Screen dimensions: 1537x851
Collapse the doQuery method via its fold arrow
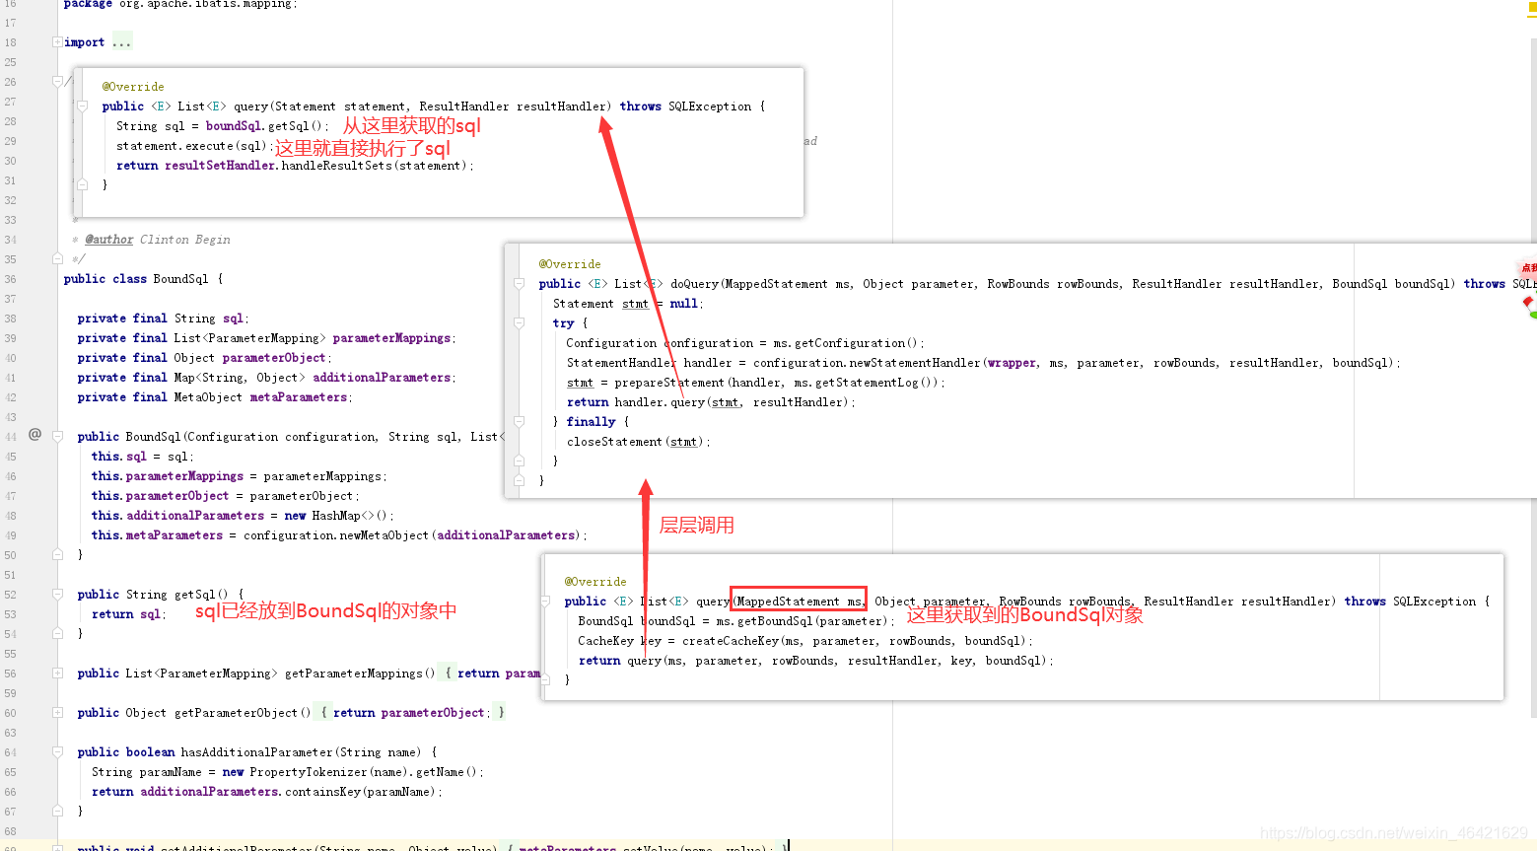coord(520,283)
